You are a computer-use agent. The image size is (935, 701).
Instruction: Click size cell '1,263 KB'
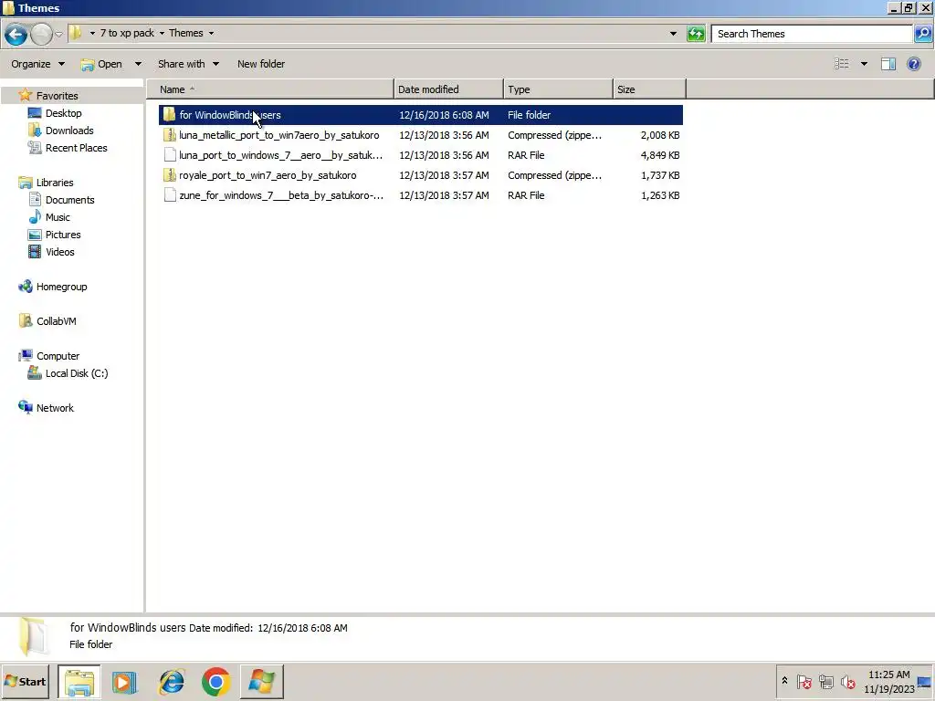click(x=660, y=195)
